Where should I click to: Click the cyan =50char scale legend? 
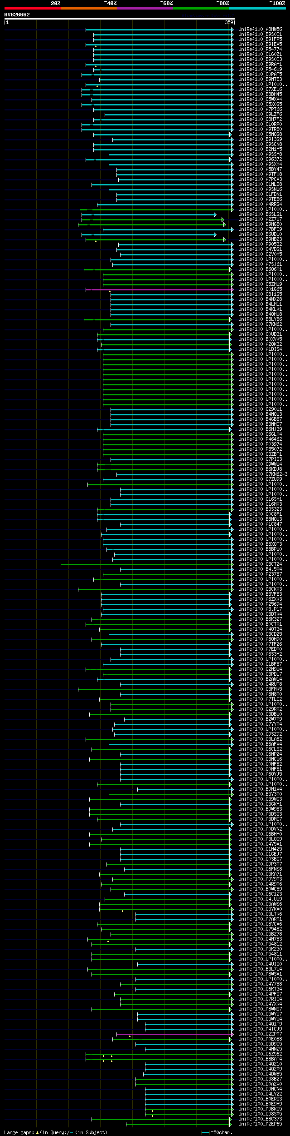(218, 1133)
